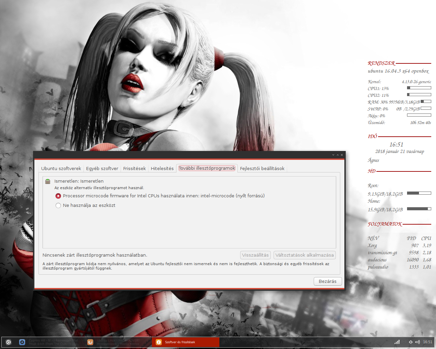The height and width of the screenshot is (349, 436).
Task: Click the Nincsenek zárt illesztőprogramok használatban message
Action: [x=95, y=255]
